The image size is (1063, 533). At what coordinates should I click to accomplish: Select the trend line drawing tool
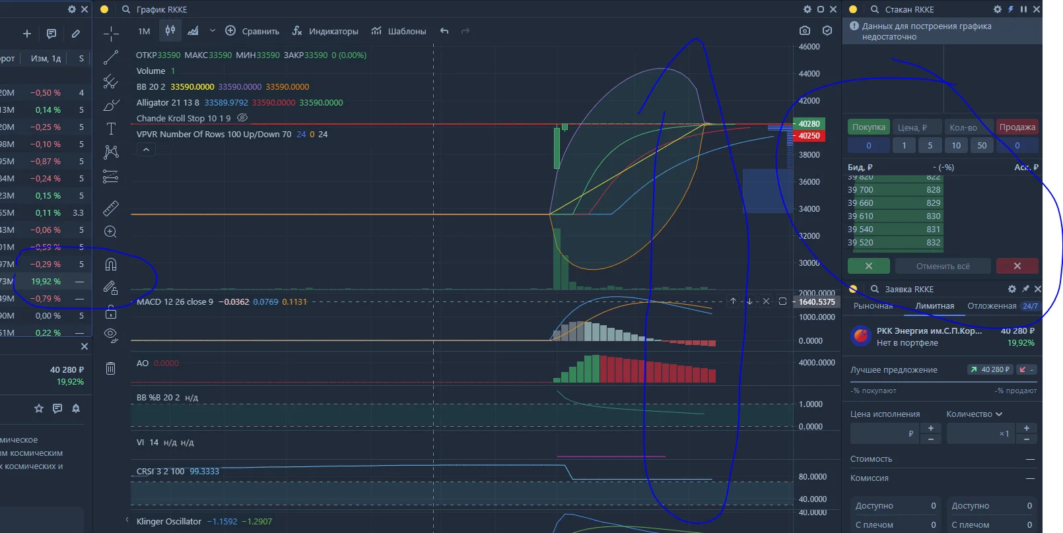point(111,57)
